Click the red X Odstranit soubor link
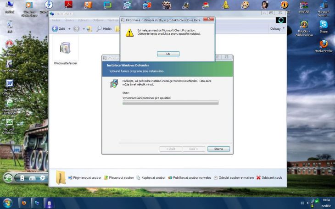 [x=269, y=178]
